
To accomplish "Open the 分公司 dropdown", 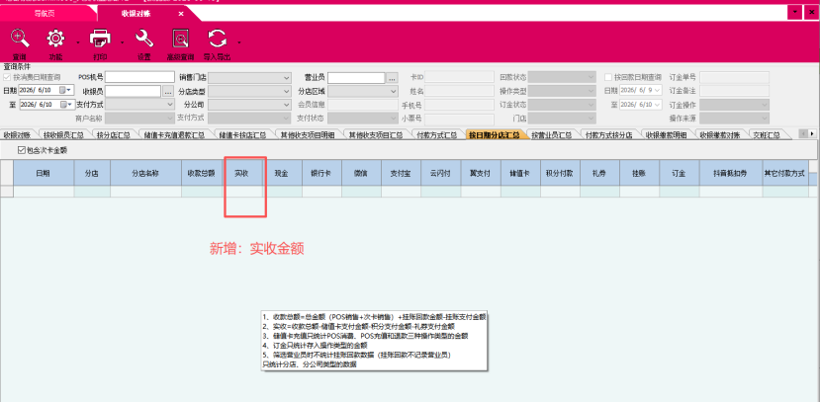I will [249, 105].
